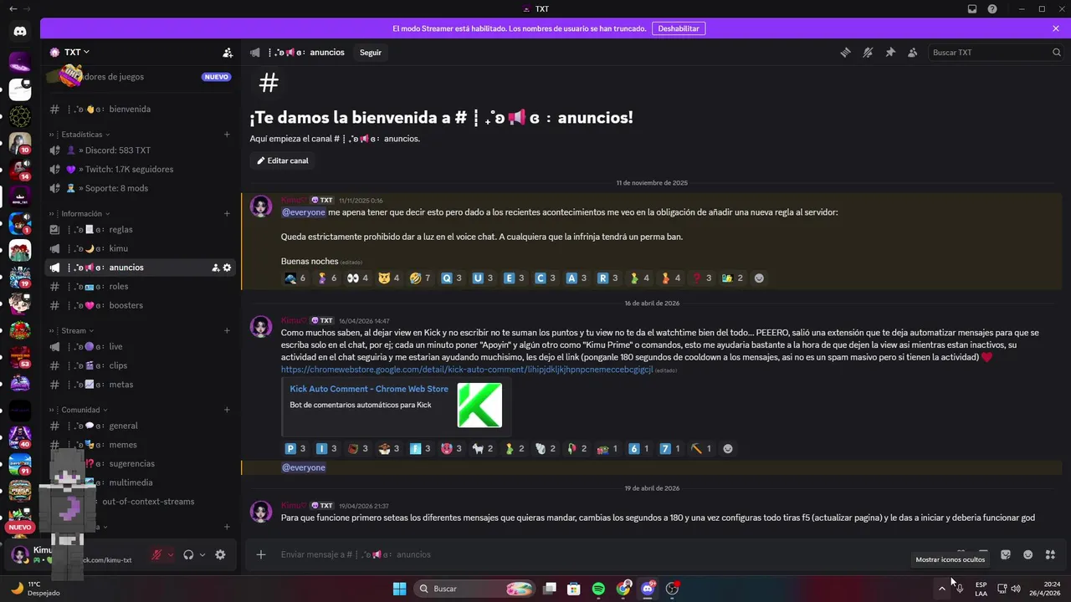Open the general channel
Image resolution: width=1071 pixels, height=602 pixels.
pyautogui.click(x=141, y=426)
